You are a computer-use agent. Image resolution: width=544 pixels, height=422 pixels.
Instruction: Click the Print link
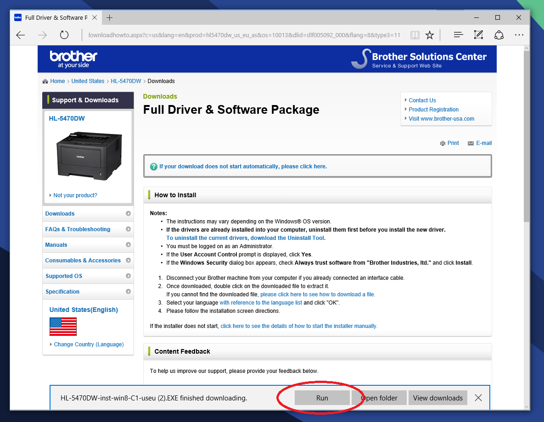coord(453,143)
